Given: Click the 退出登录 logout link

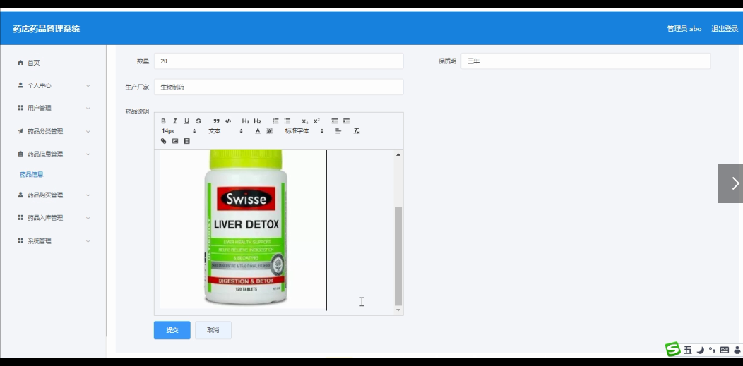Looking at the screenshot, I should click(x=725, y=29).
